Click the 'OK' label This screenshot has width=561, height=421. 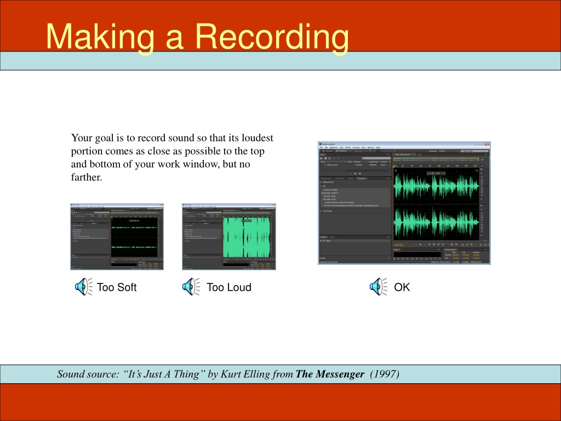402,287
